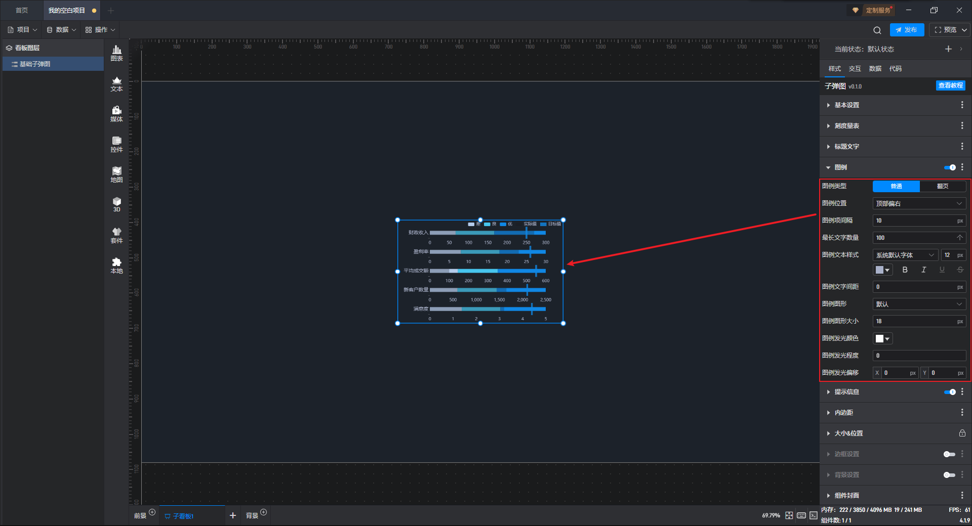Enable the 背景设置 background switch
972x526 pixels.
coord(950,475)
